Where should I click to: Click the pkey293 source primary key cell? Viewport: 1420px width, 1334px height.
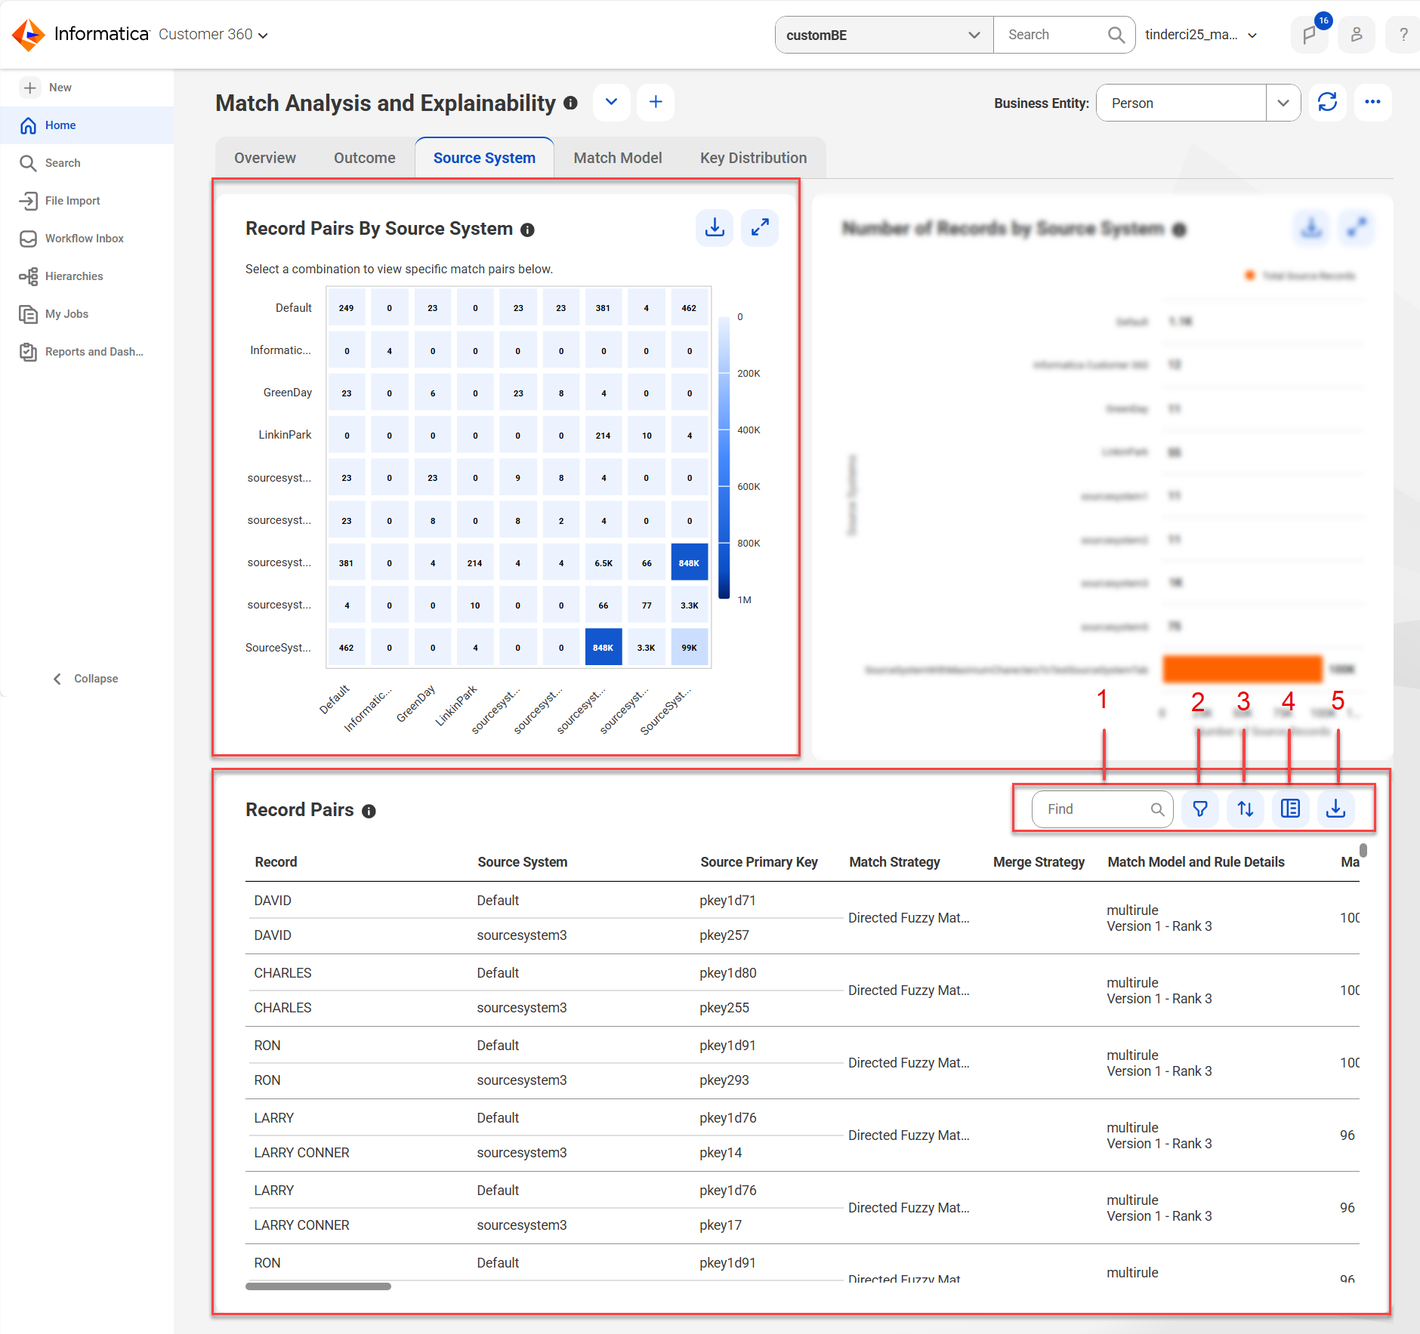coord(724,1080)
